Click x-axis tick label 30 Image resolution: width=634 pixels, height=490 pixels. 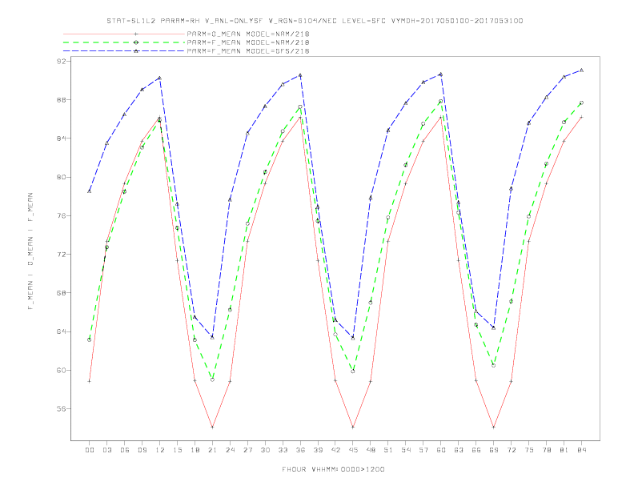(x=265, y=450)
